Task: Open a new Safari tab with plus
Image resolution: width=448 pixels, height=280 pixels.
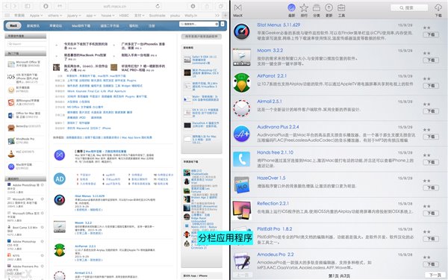Action: point(225,16)
